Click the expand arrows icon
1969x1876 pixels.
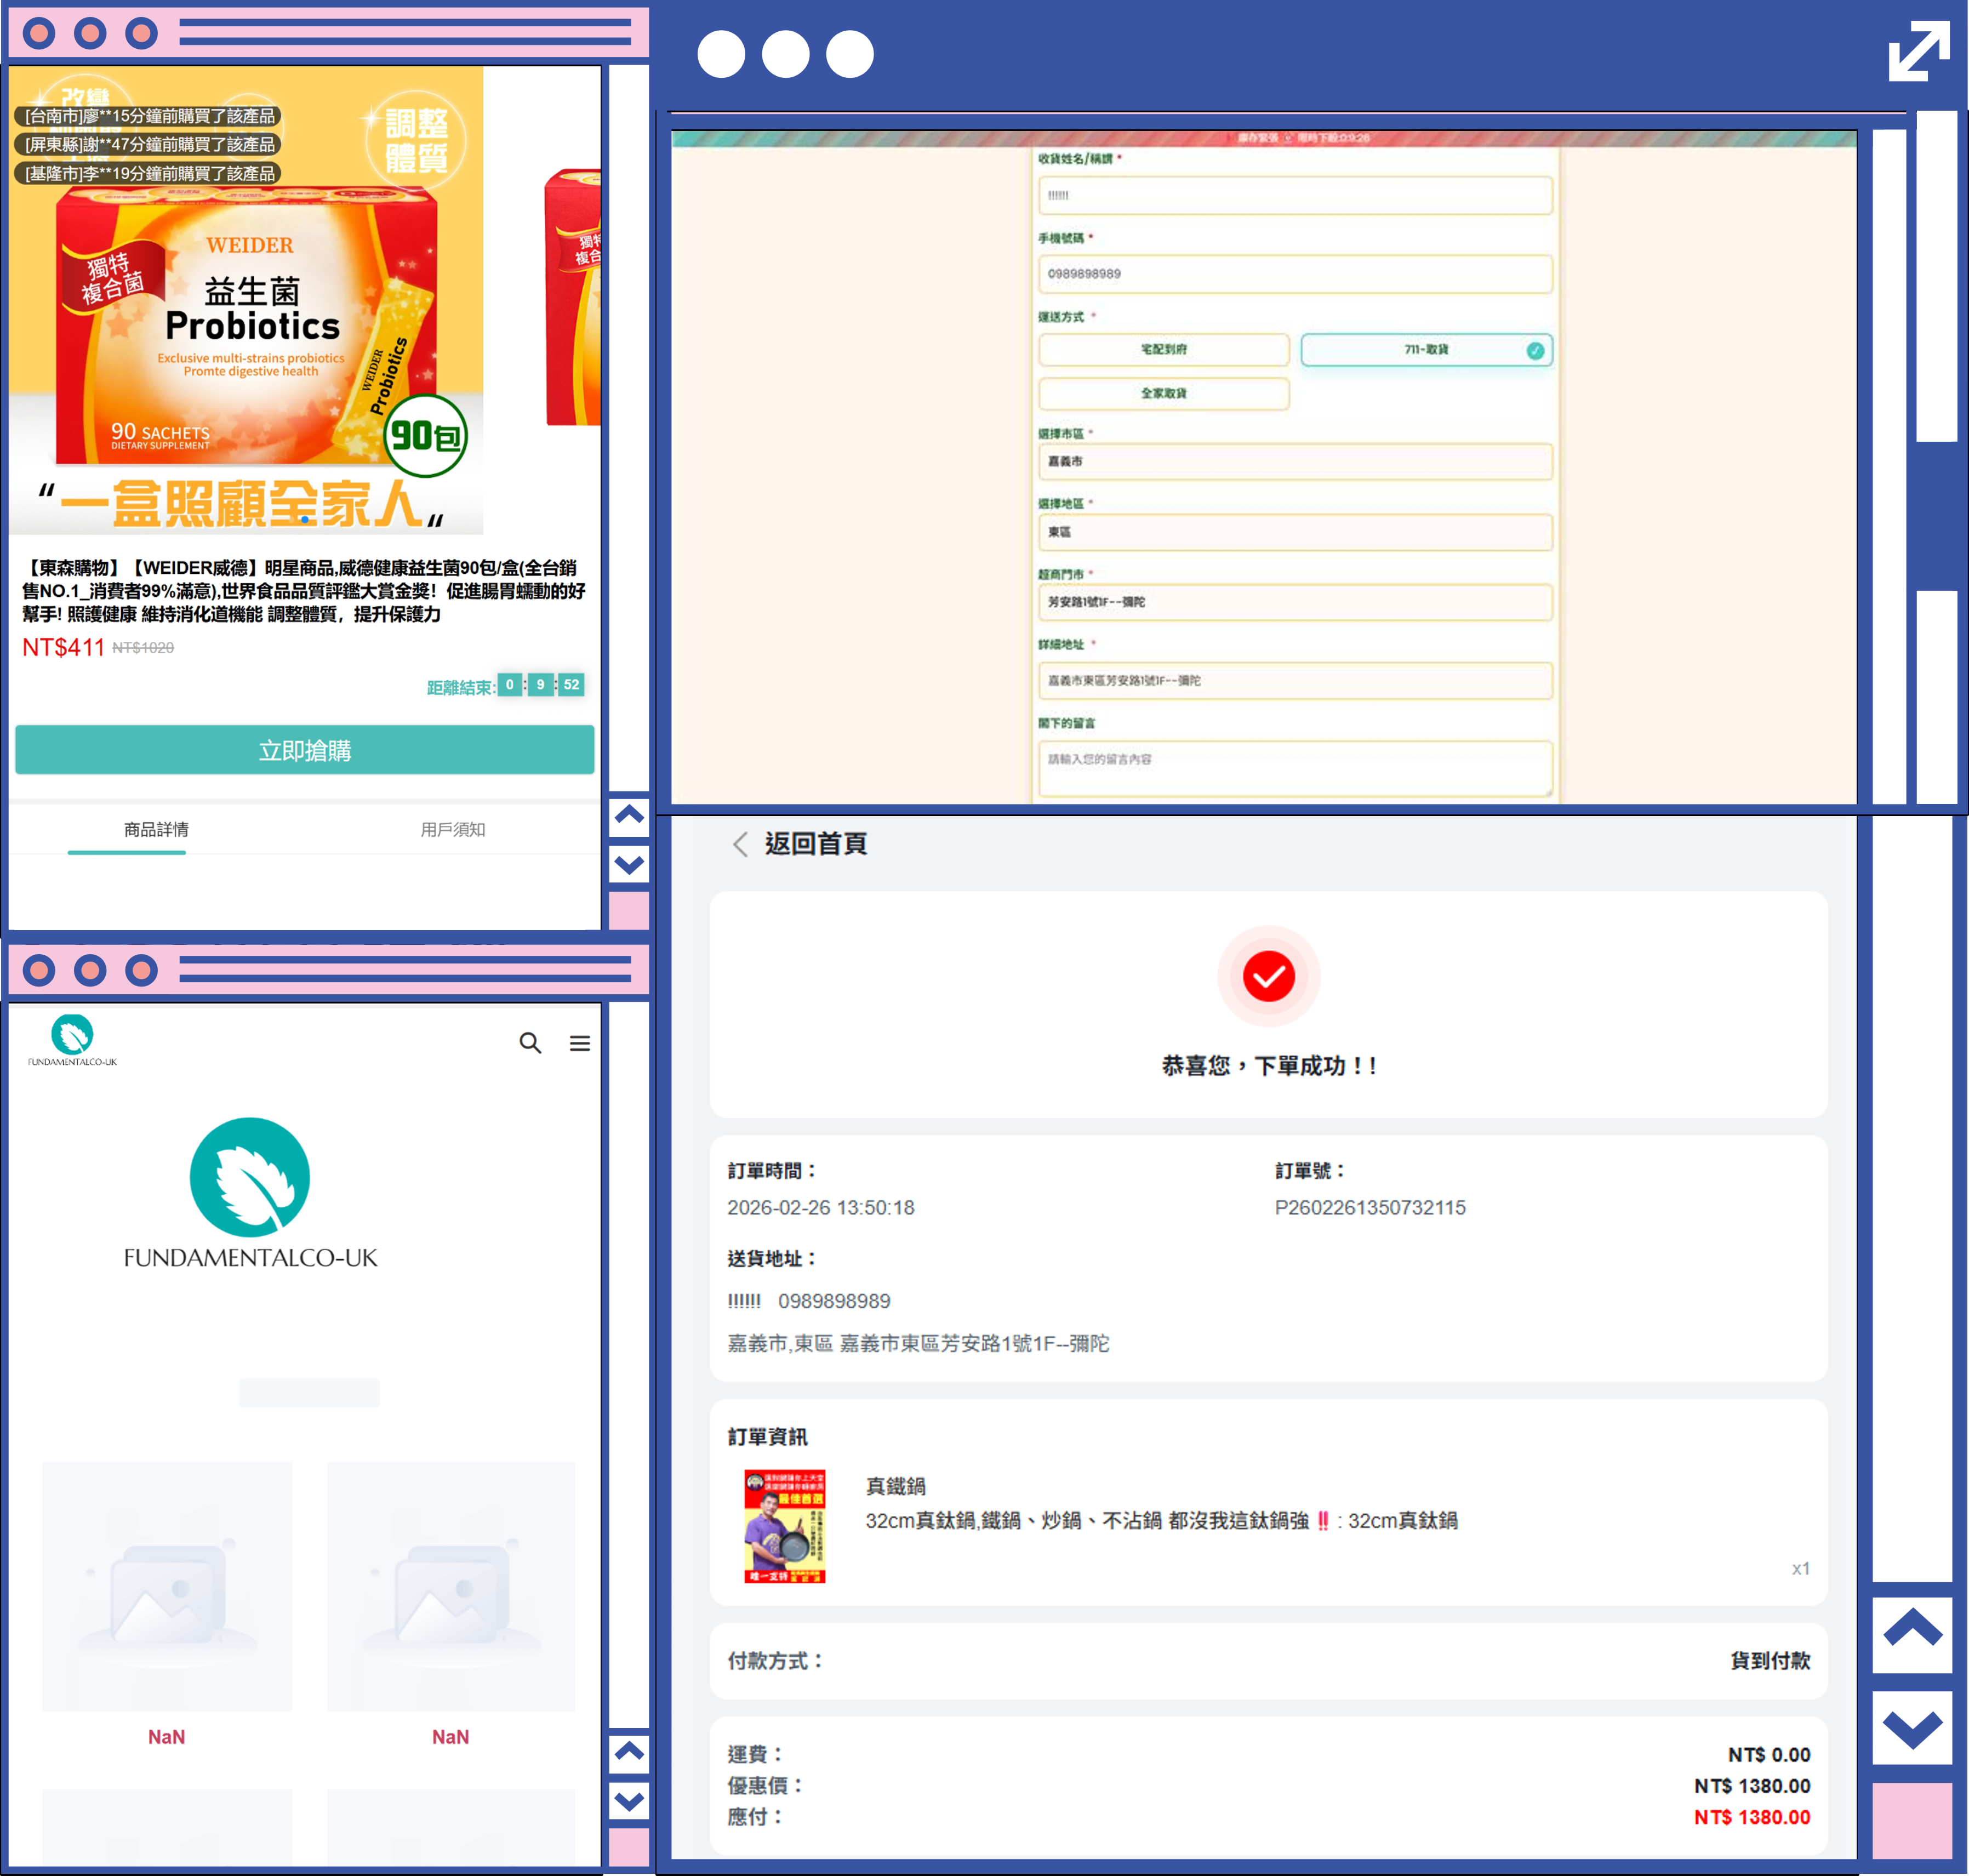1918,51
